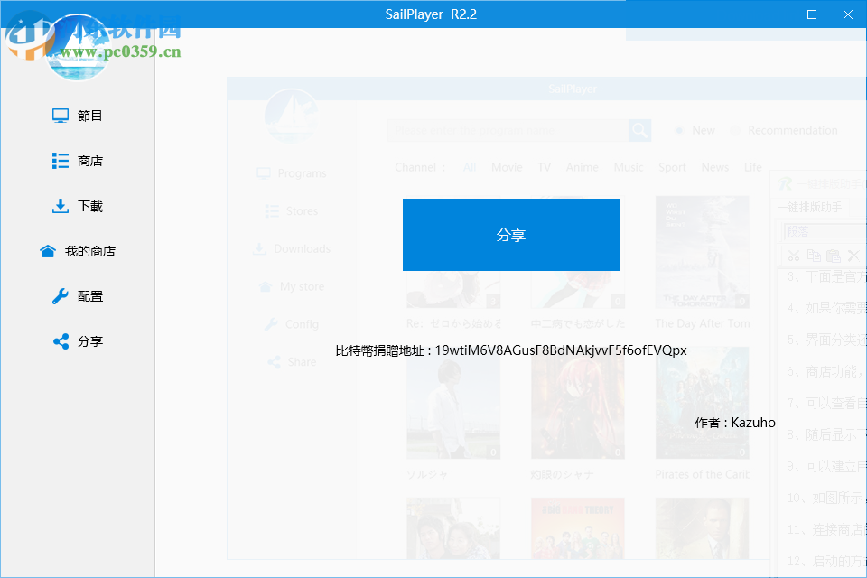The image size is (867, 578).
Task: Close the 一键排版助手 panel with the X
Action: pyautogui.click(x=853, y=255)
